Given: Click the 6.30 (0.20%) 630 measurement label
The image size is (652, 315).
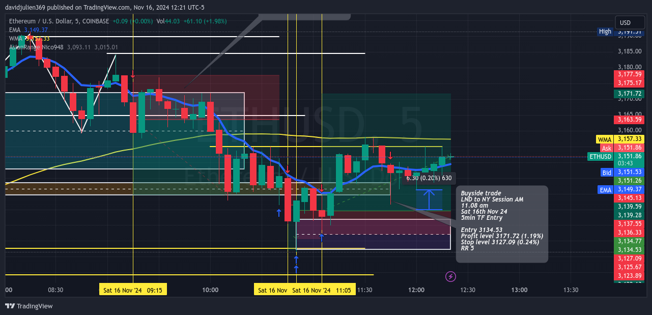Looking at the screenshot, I should tap(429, 178).
